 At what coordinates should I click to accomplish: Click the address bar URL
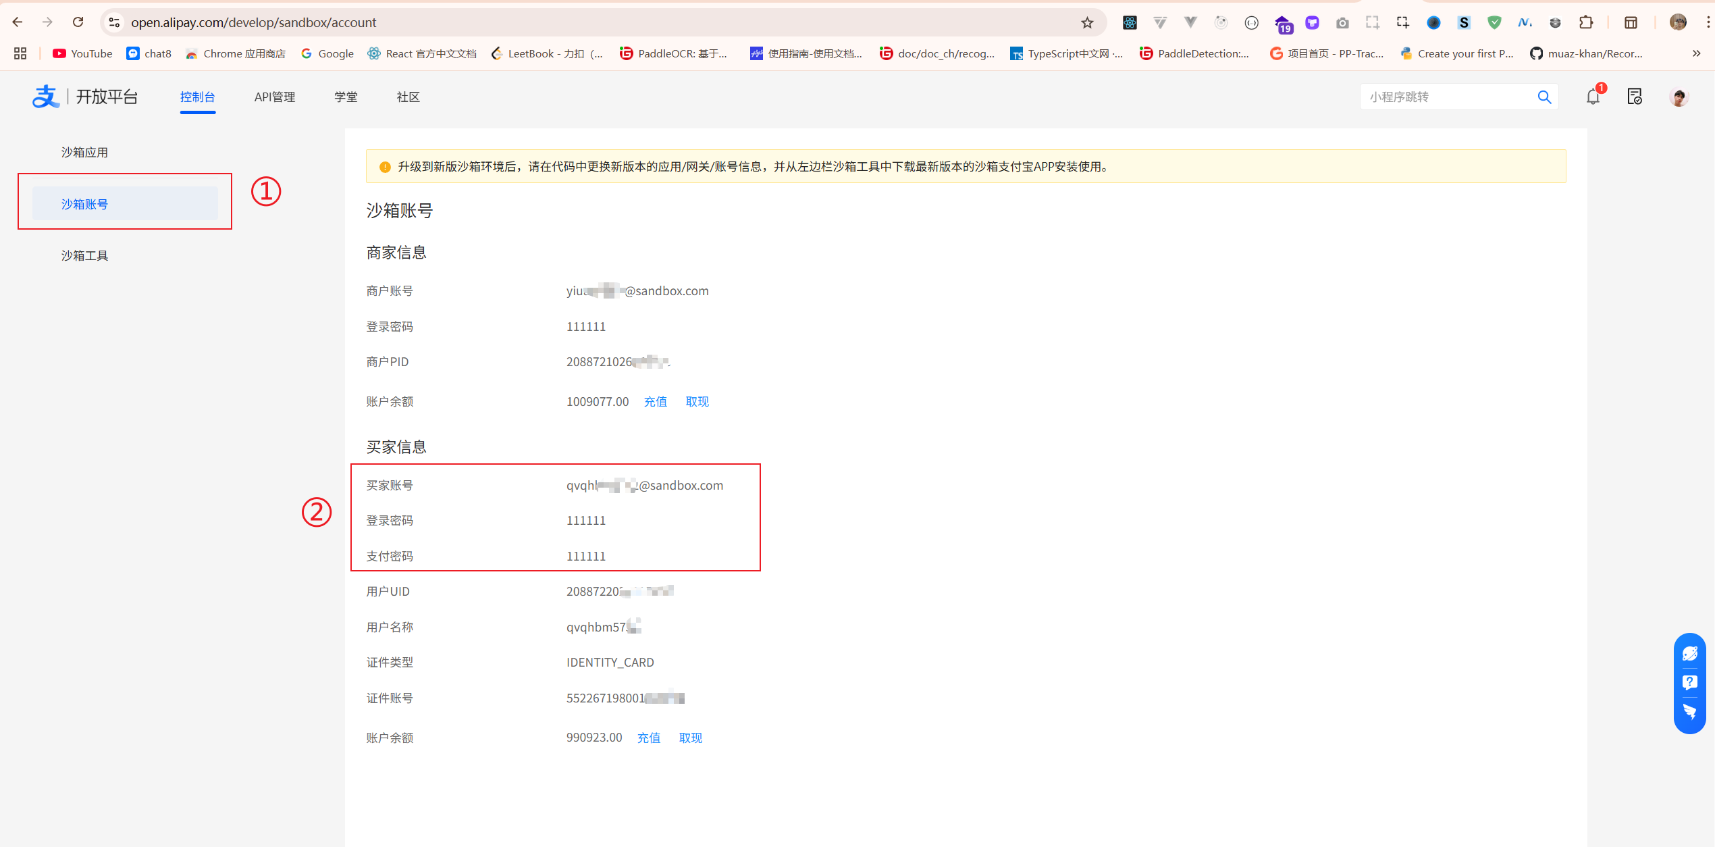254,22
